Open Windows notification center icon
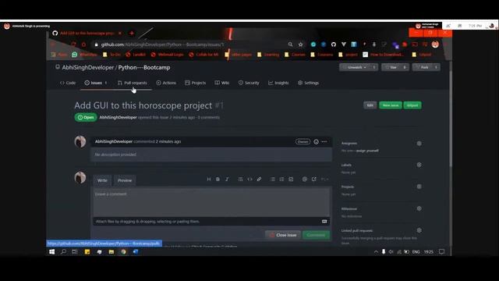 pyautogui.click(x=442, y=251)
